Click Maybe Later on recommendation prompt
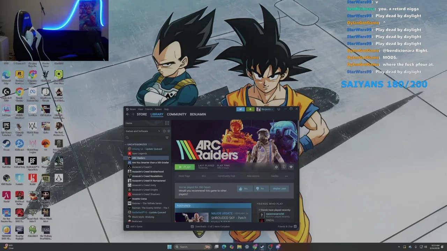The height and width of the screenshot is (251, 447). pyautogui.click(x=279, y=189)
